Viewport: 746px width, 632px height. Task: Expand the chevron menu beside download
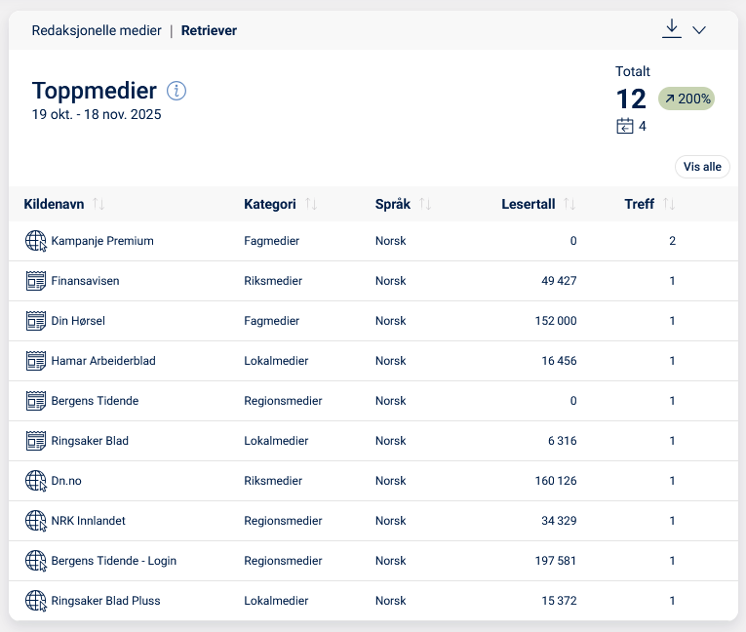click(699, 30)
